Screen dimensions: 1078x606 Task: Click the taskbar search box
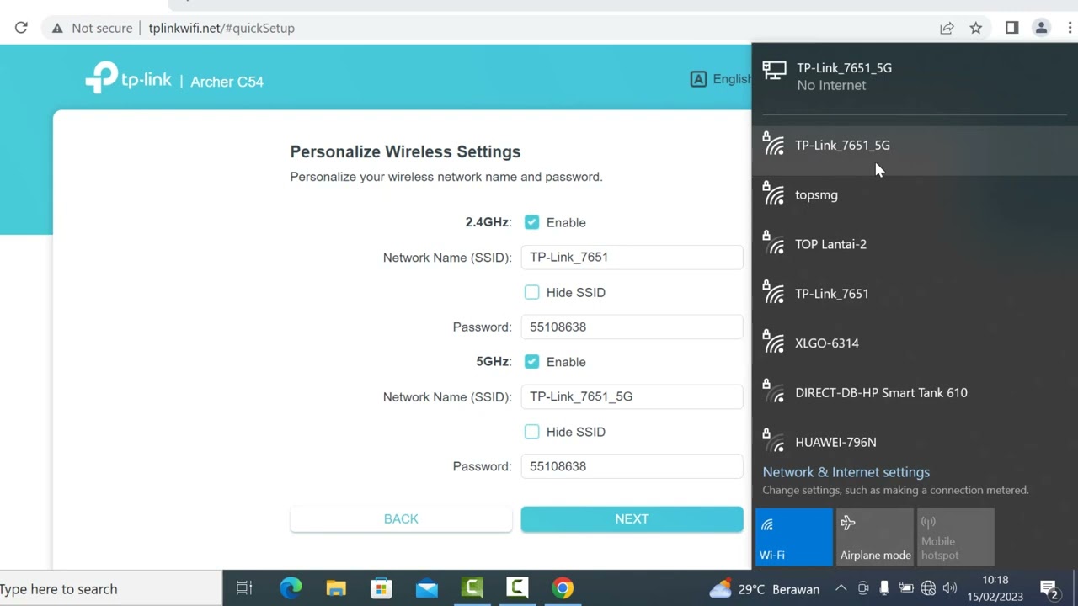coord(111,589)
